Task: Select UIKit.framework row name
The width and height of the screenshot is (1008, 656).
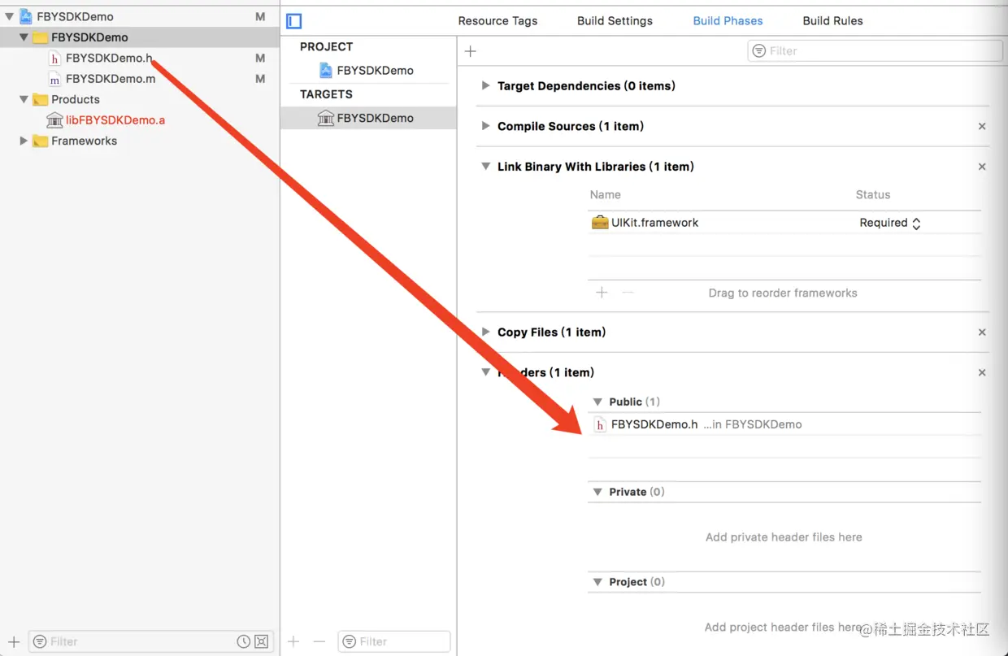Action: [655, 223]
